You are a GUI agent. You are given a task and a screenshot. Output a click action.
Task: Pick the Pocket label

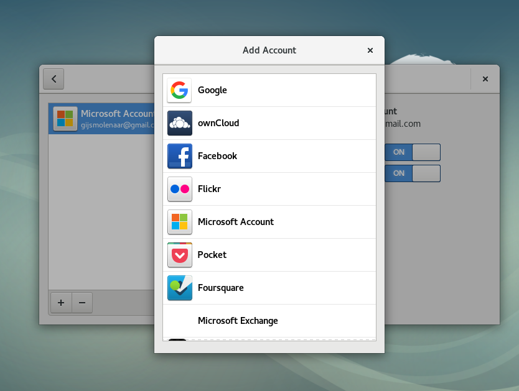click(x=212, y=255)
